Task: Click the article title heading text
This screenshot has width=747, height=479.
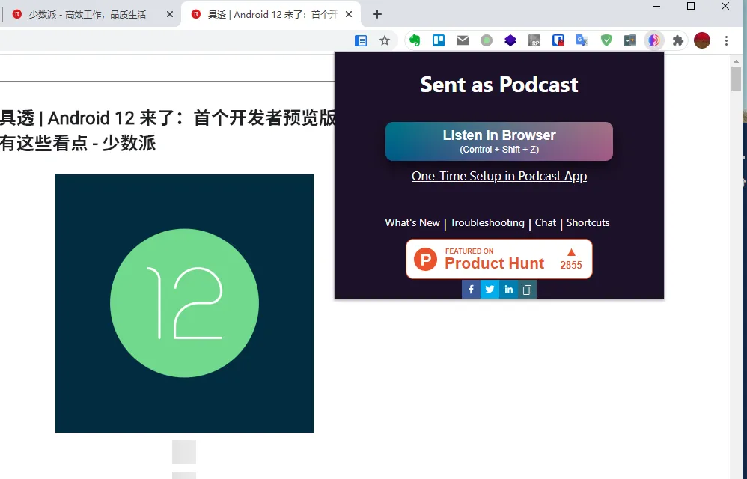Action: [x=168, y=130]
